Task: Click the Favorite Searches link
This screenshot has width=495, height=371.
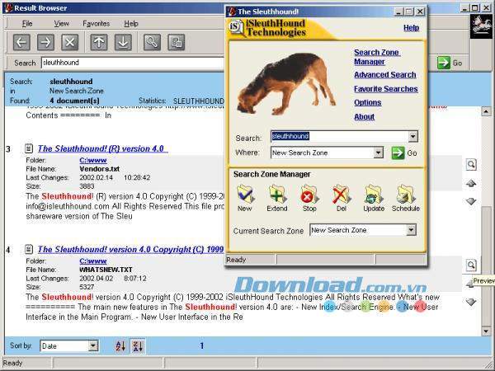Action: (385, 89)
